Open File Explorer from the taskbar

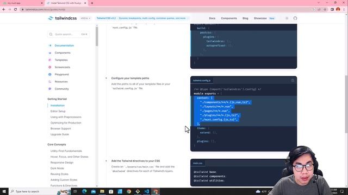(102, 191)
